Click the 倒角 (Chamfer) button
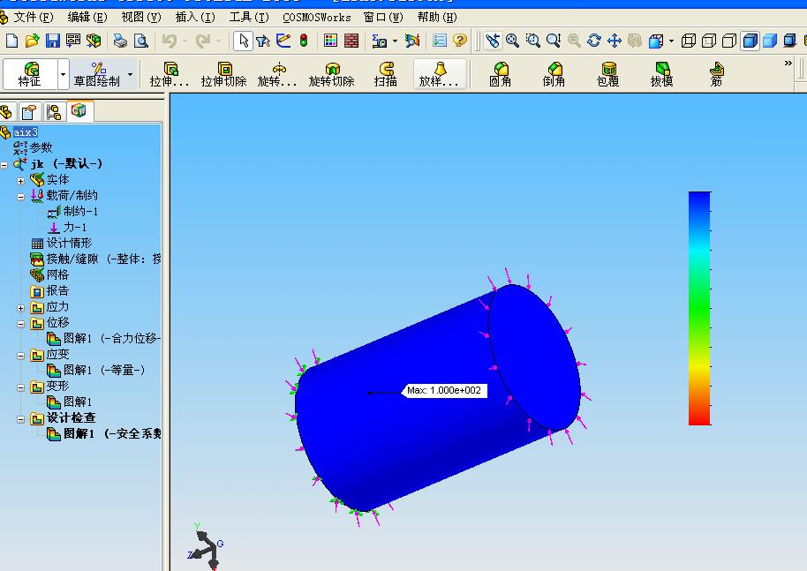 tap(554, 74)
